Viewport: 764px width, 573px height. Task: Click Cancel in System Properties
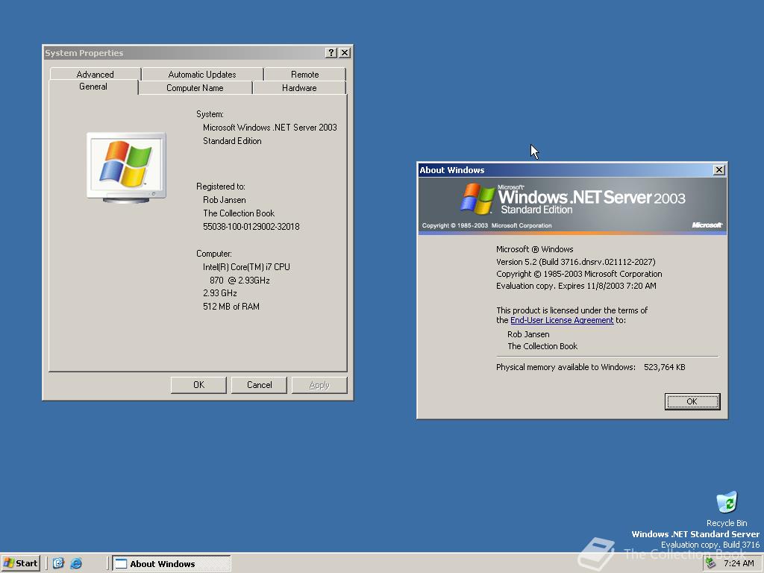coord(259,385)
